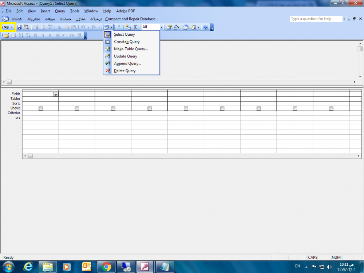Open the Tools menu

tap(75, 11)
